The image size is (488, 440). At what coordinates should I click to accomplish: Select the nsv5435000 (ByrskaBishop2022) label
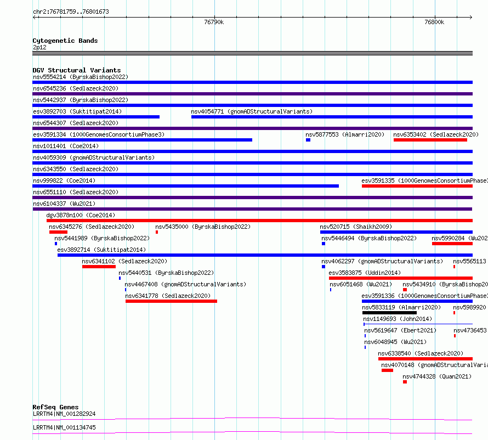[203, 227]
